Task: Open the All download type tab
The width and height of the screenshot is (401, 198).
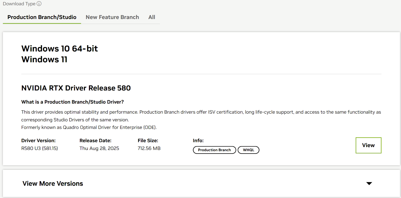Action: [152, 17]
